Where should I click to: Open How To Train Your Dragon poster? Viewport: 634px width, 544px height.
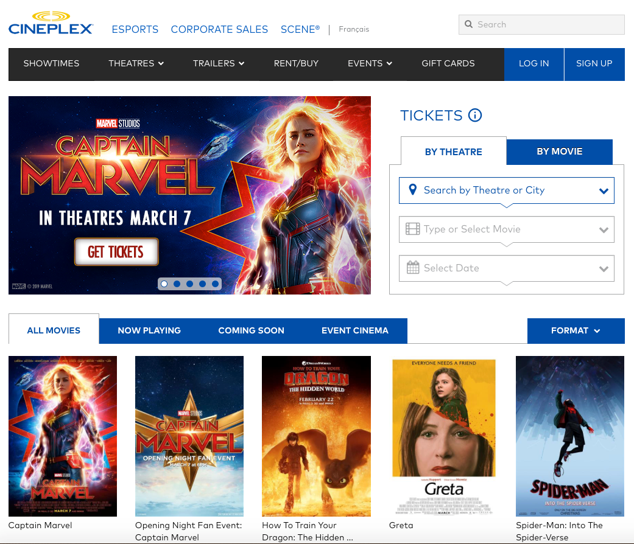(316, 436)
